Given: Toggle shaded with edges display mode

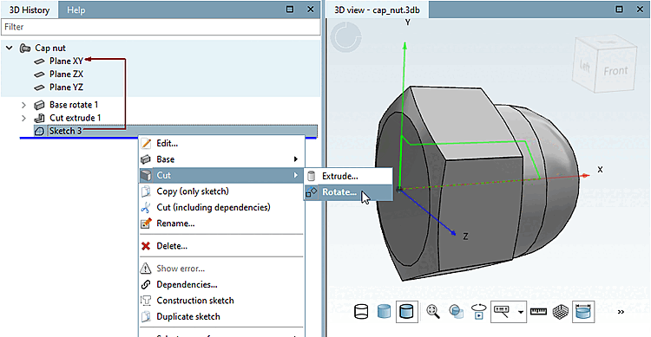Looking at the screenshot, I should [406, 312].
